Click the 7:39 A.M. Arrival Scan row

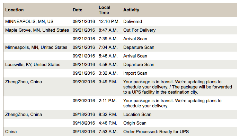pos(120,39)
